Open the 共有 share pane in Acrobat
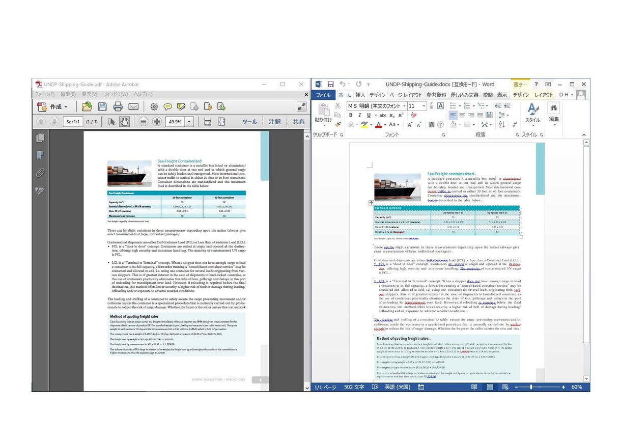Viewport: 621px width, 439px height. [x=299, y=122]
